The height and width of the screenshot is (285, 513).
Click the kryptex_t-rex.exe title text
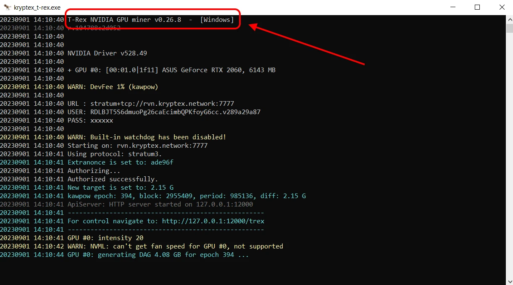point(37,7)
